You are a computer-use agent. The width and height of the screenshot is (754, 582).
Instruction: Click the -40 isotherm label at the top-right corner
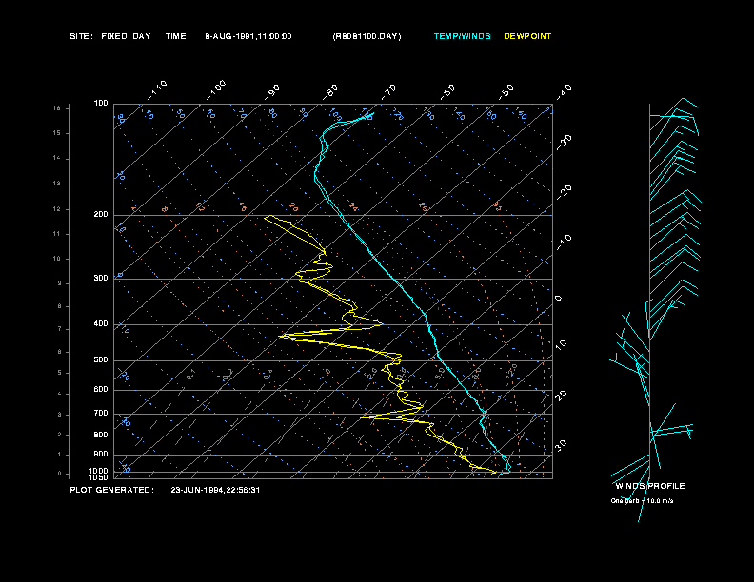(x=564, y=92)
